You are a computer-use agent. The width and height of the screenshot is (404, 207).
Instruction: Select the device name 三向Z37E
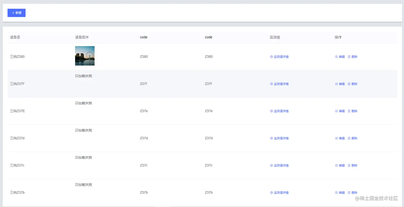click(17, 111)
